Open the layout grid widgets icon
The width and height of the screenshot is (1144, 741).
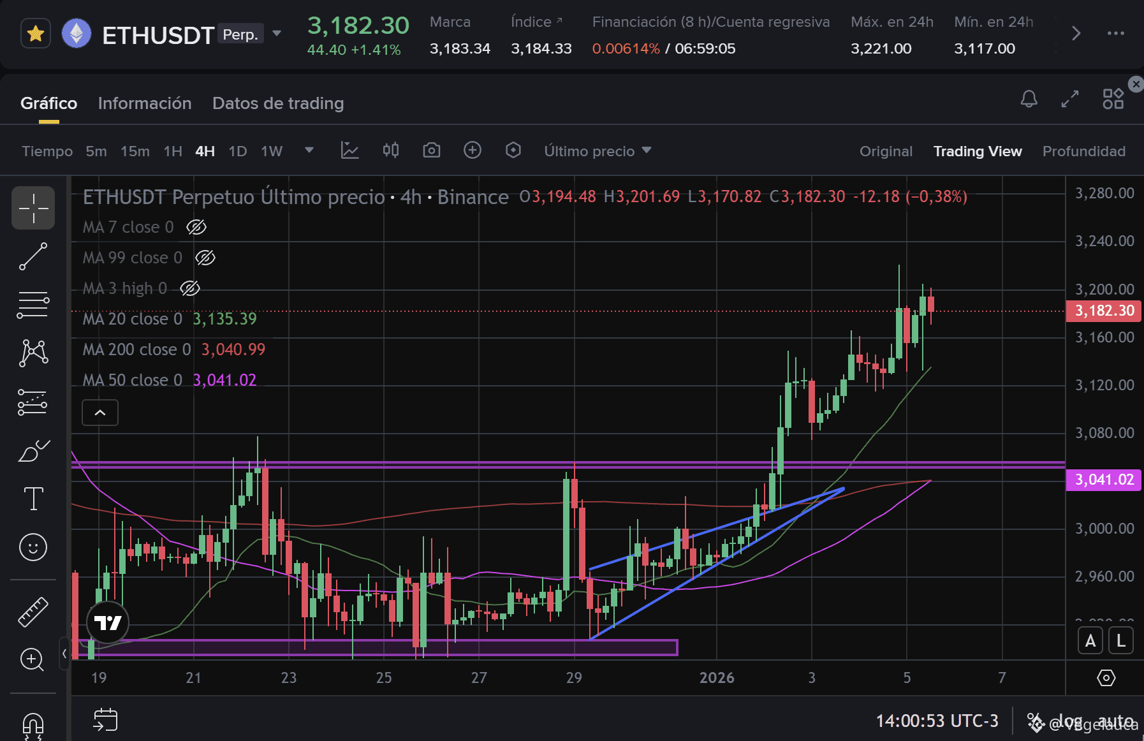point(1113,99)
